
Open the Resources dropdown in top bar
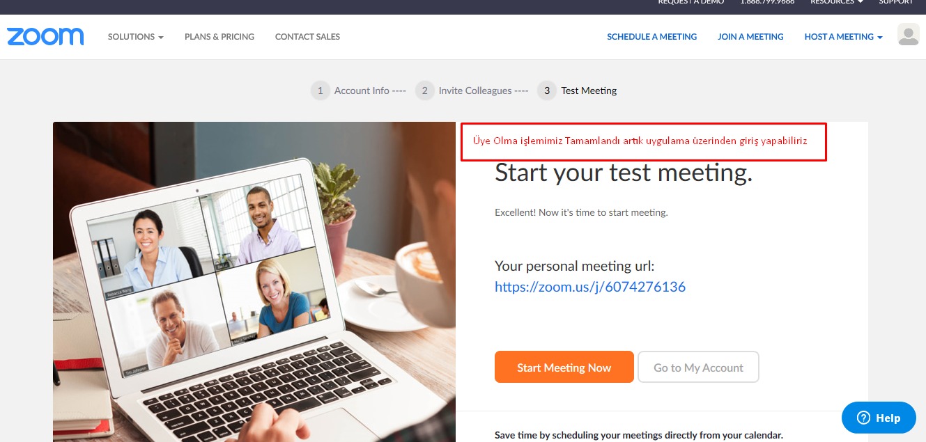pos(837,3)
